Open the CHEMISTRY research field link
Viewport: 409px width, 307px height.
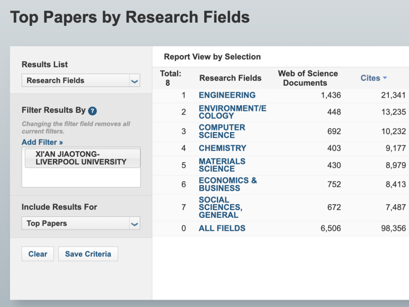tap(222, 148)
